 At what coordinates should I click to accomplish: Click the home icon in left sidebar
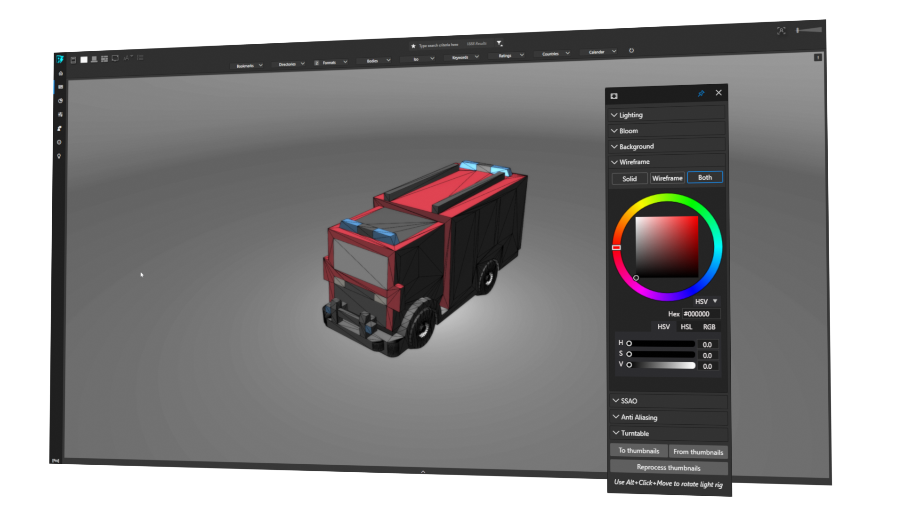[61, 73]
